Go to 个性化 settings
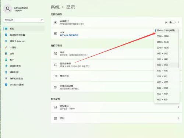This screenshot has height=138, width=184. pyautogui.click(x=24, y=47)
